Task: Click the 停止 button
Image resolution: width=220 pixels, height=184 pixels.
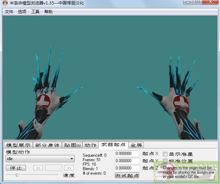Action: point(16,168)
